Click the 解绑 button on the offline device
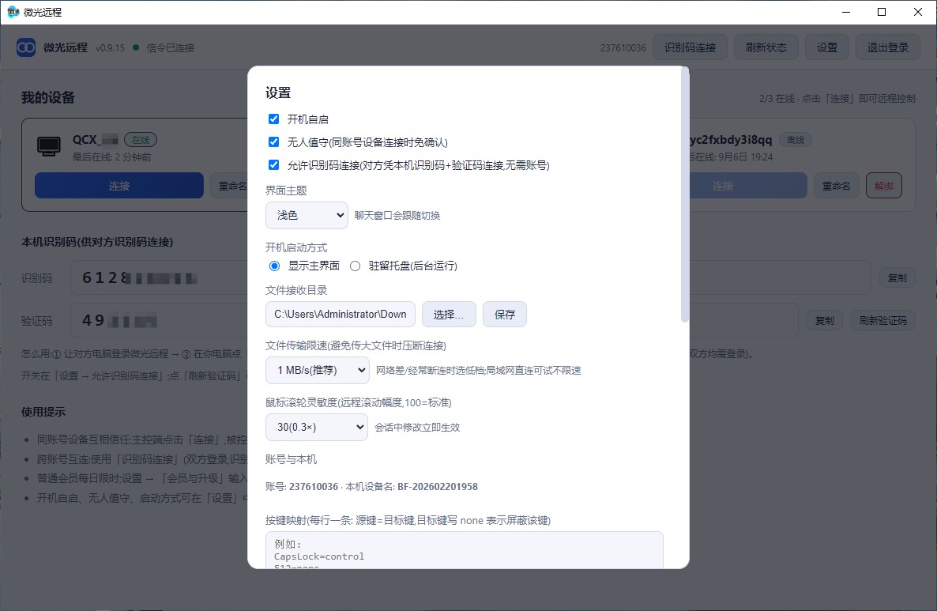 [x=884, y=185]
